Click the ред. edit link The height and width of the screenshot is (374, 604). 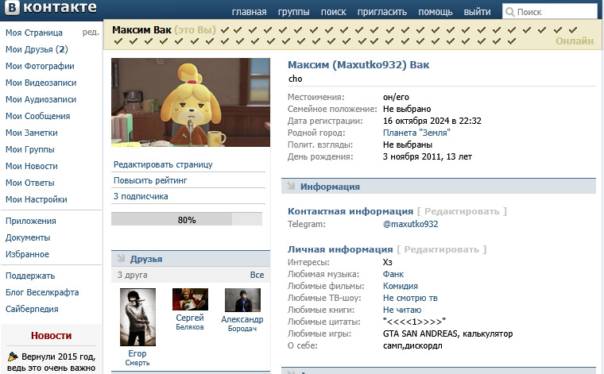[x=91, y=33]
